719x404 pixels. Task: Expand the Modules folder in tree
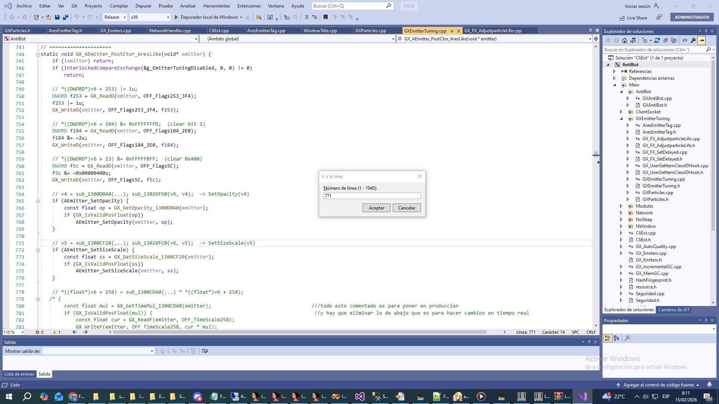click(x=621, y=206)
